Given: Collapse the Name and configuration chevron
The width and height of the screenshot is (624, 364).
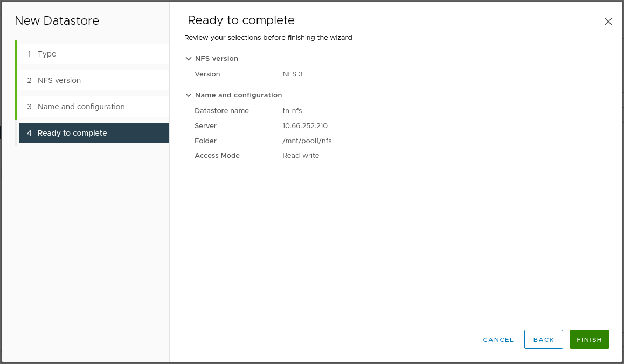Looking at the screenshot, I should click(189, 95).
